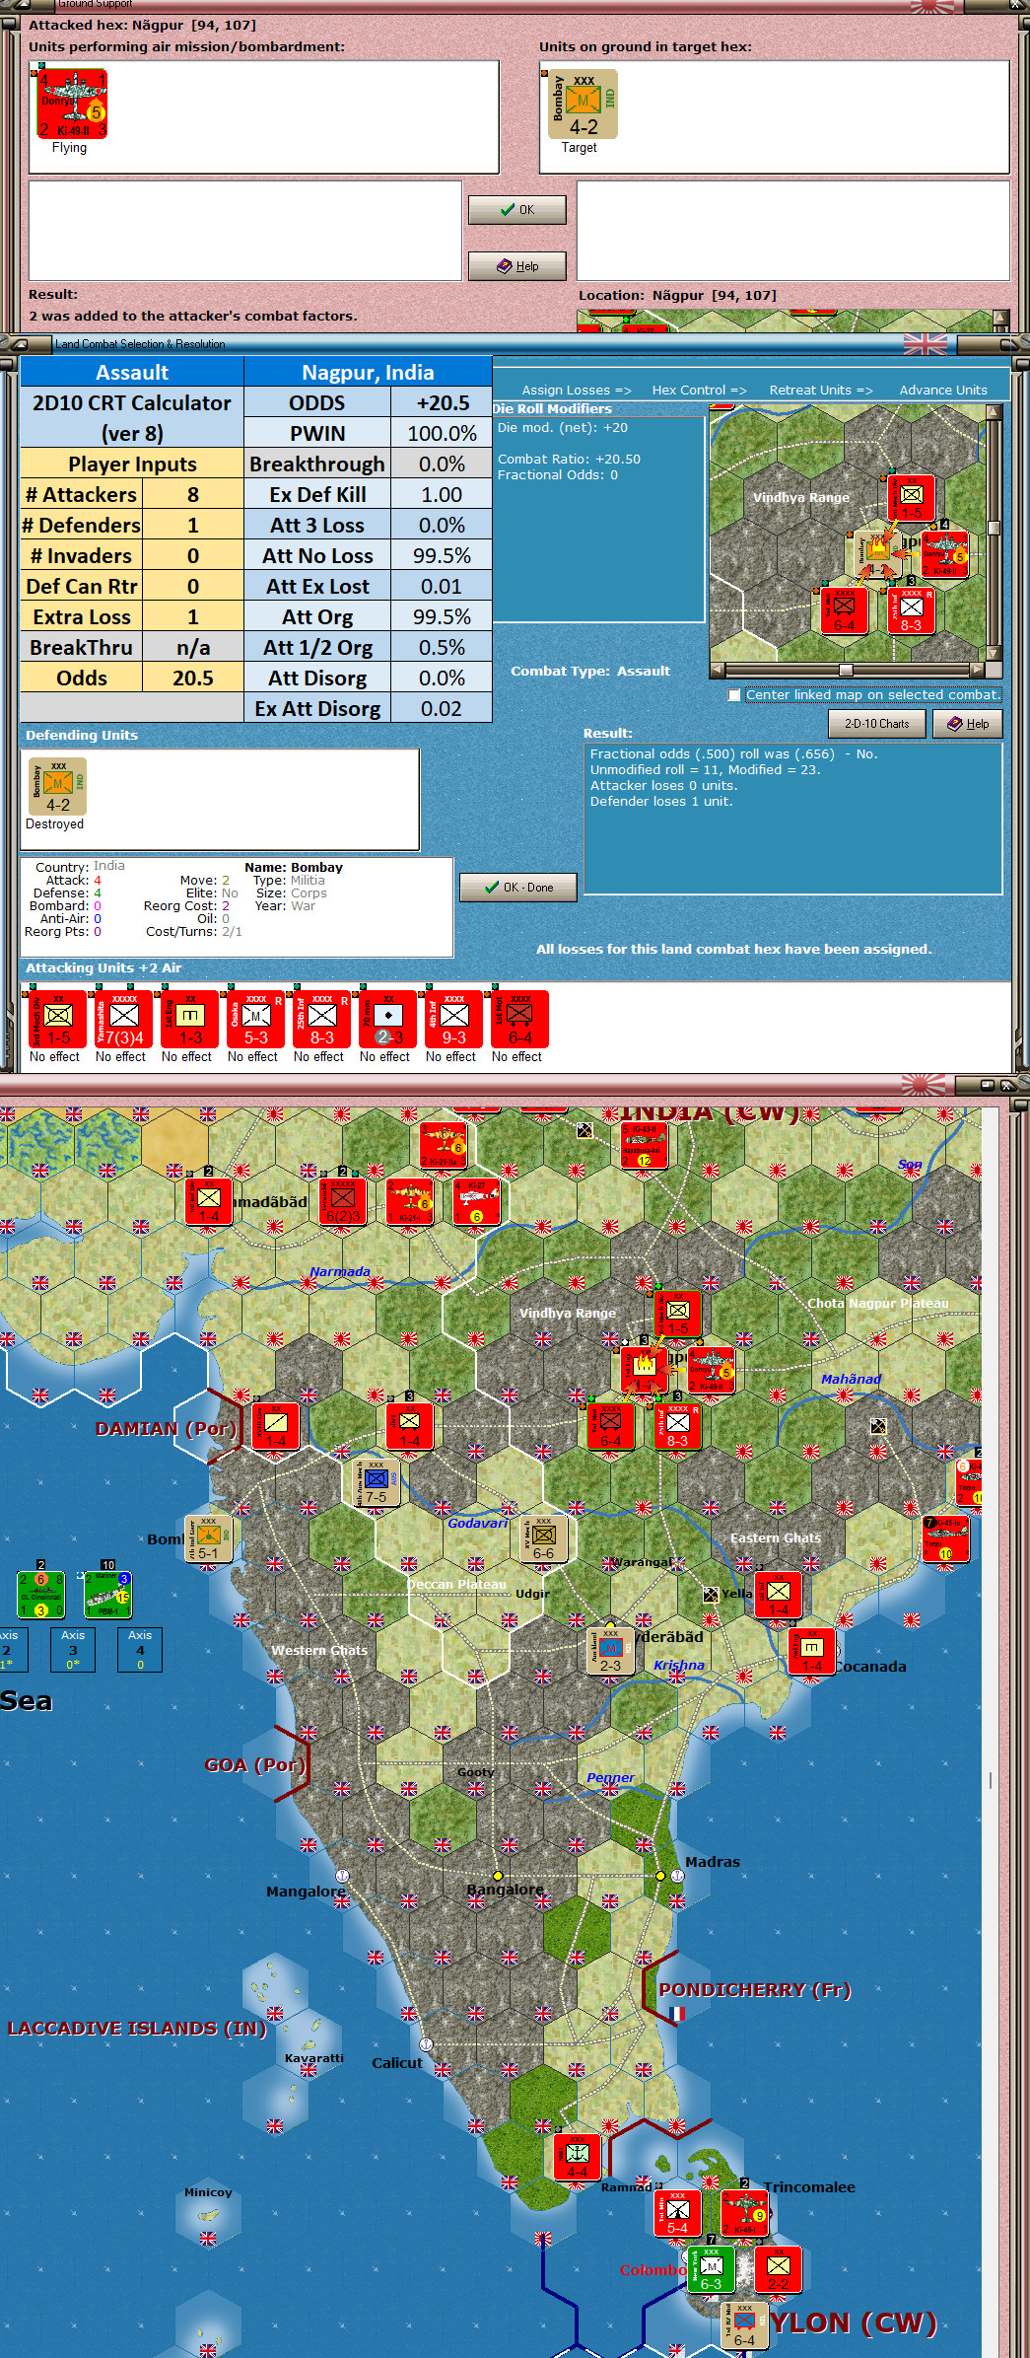1030x2358 pixels.
Task: Select the 5-1 unit at Bombay
Action: (208, 1538)
